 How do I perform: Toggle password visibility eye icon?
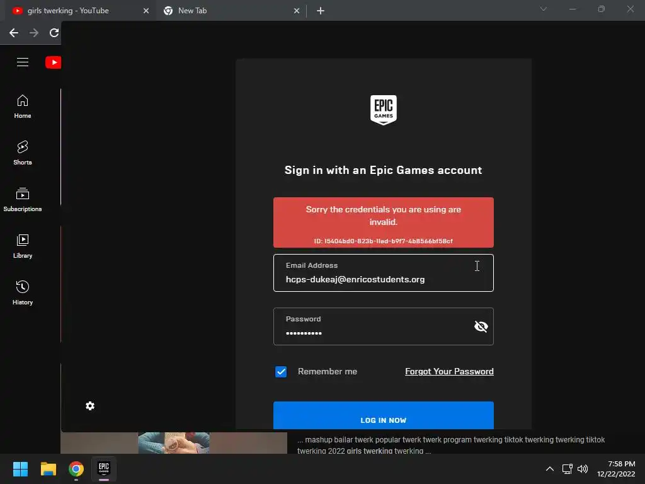pos(481,326)
